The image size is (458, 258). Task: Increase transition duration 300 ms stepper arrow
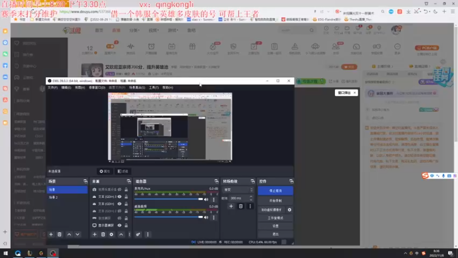pos(251,197)
